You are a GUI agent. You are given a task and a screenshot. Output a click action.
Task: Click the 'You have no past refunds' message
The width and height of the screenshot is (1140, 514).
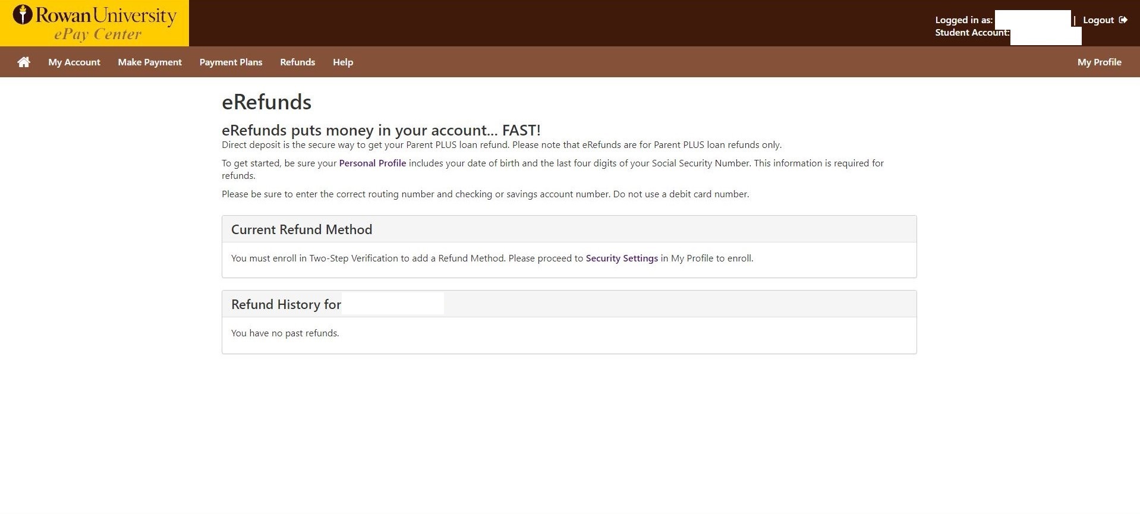285,333
